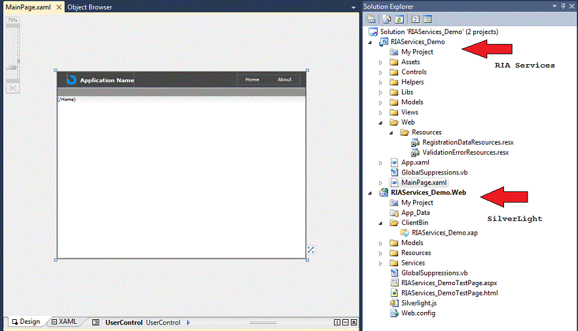Click the blue application logo in designer
578x331 pixels.
(71, 80)
